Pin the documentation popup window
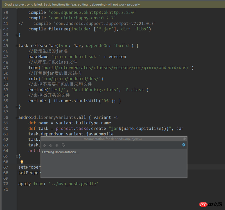This screenshot has height=210, width=225. tap(184, 139)
